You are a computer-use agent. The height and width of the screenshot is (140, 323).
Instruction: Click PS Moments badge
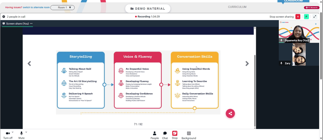312,8
